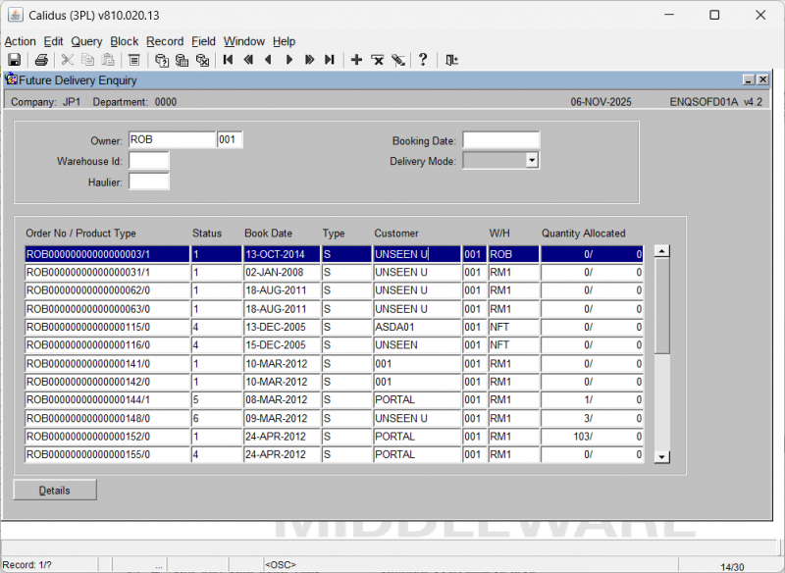Viewport: 785px width, 573px height.
Task: Click the Warehouse Id input field
Action: coord(149,160)
